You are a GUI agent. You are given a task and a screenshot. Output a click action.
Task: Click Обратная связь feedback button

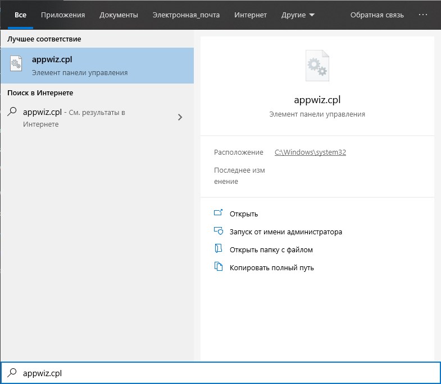pos(376,15)
